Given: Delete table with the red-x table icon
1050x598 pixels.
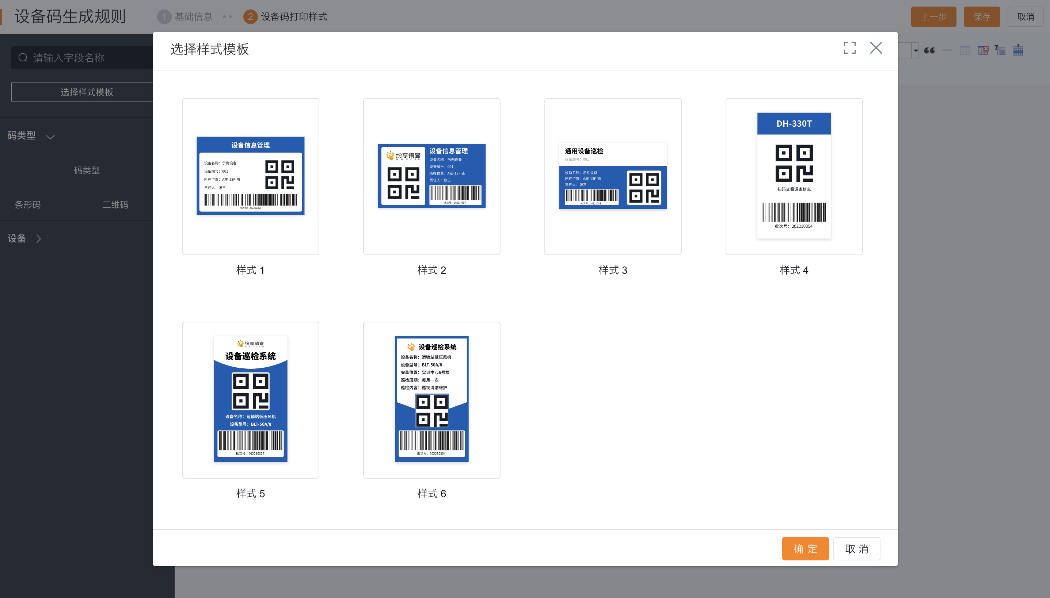Looking at the screenshot, I should [x=983, y=50].
